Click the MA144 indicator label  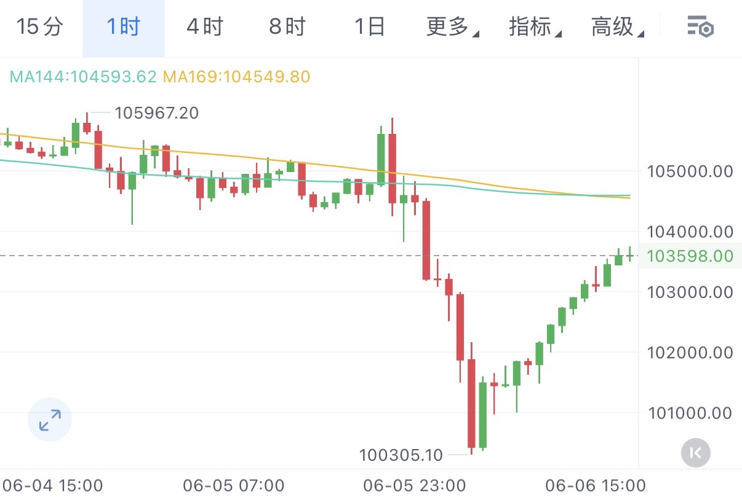(x=83, y=77)
